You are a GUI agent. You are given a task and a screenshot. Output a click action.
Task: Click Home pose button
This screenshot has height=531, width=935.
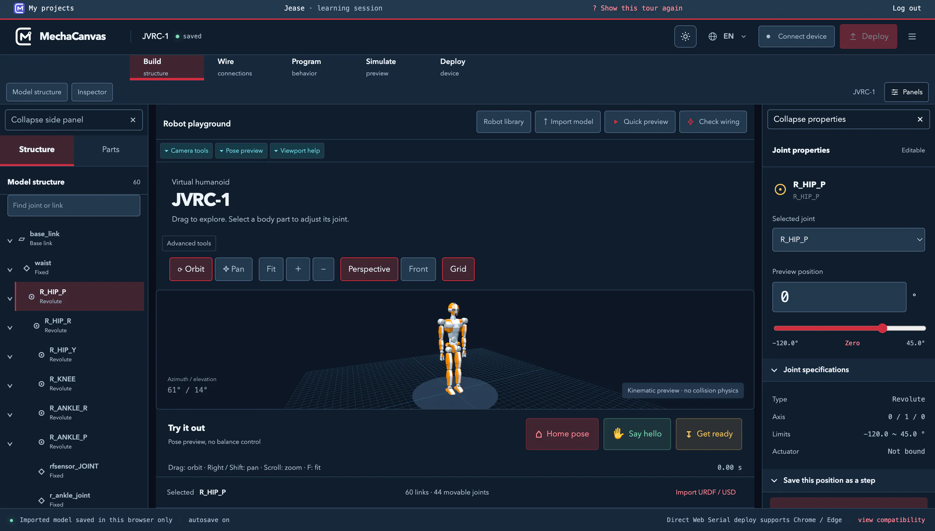click(x=562, y=434)
